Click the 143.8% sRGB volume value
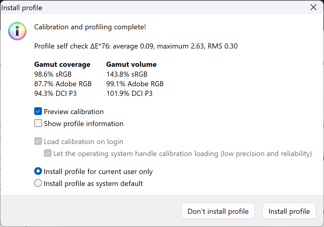This screenshot has height=227, width=324. click(127, 74)
